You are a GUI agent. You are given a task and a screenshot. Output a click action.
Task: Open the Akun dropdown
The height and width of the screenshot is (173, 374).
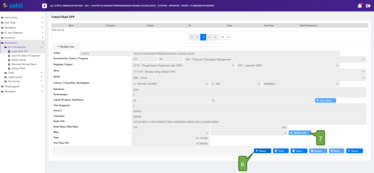coord(248,71)
